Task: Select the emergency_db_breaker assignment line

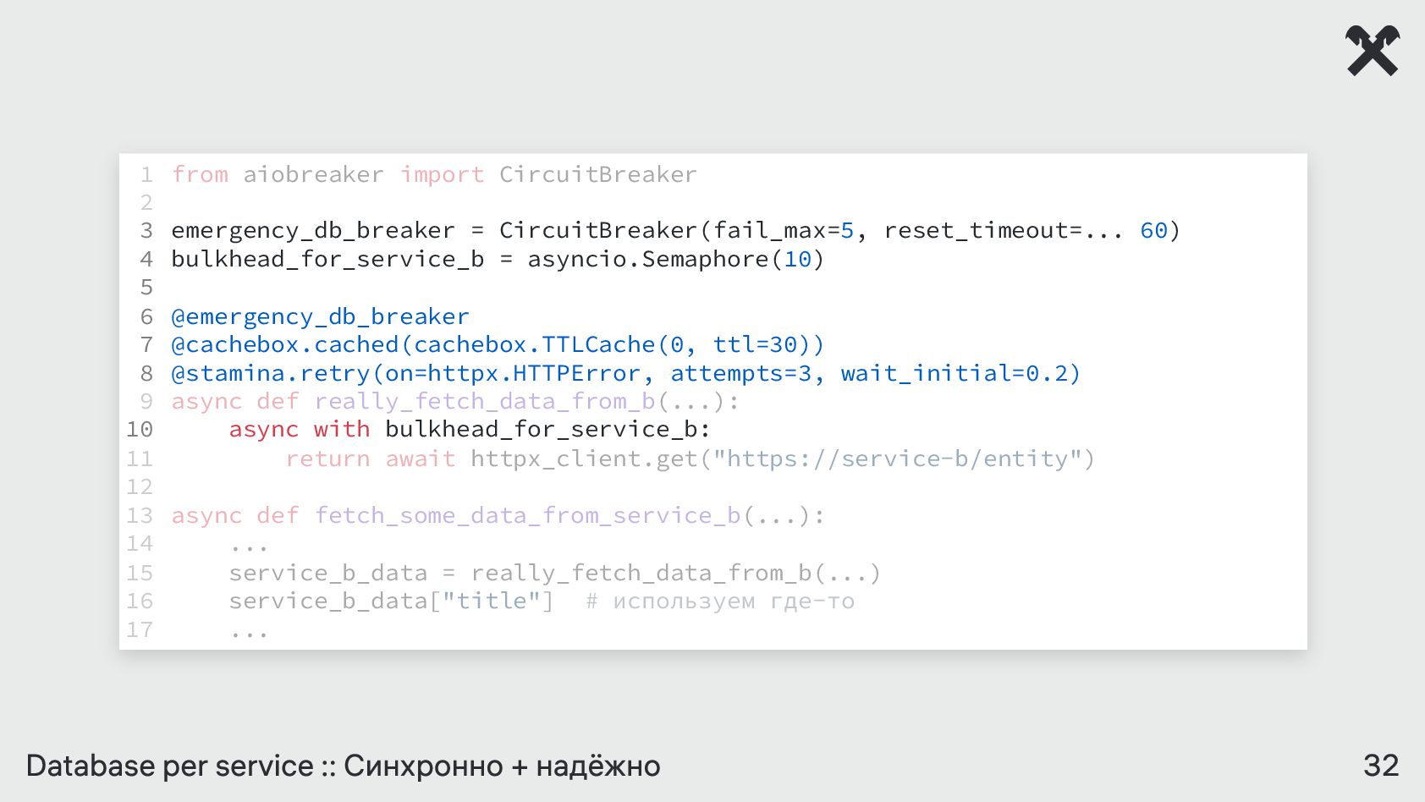Action: pos(675,230)
